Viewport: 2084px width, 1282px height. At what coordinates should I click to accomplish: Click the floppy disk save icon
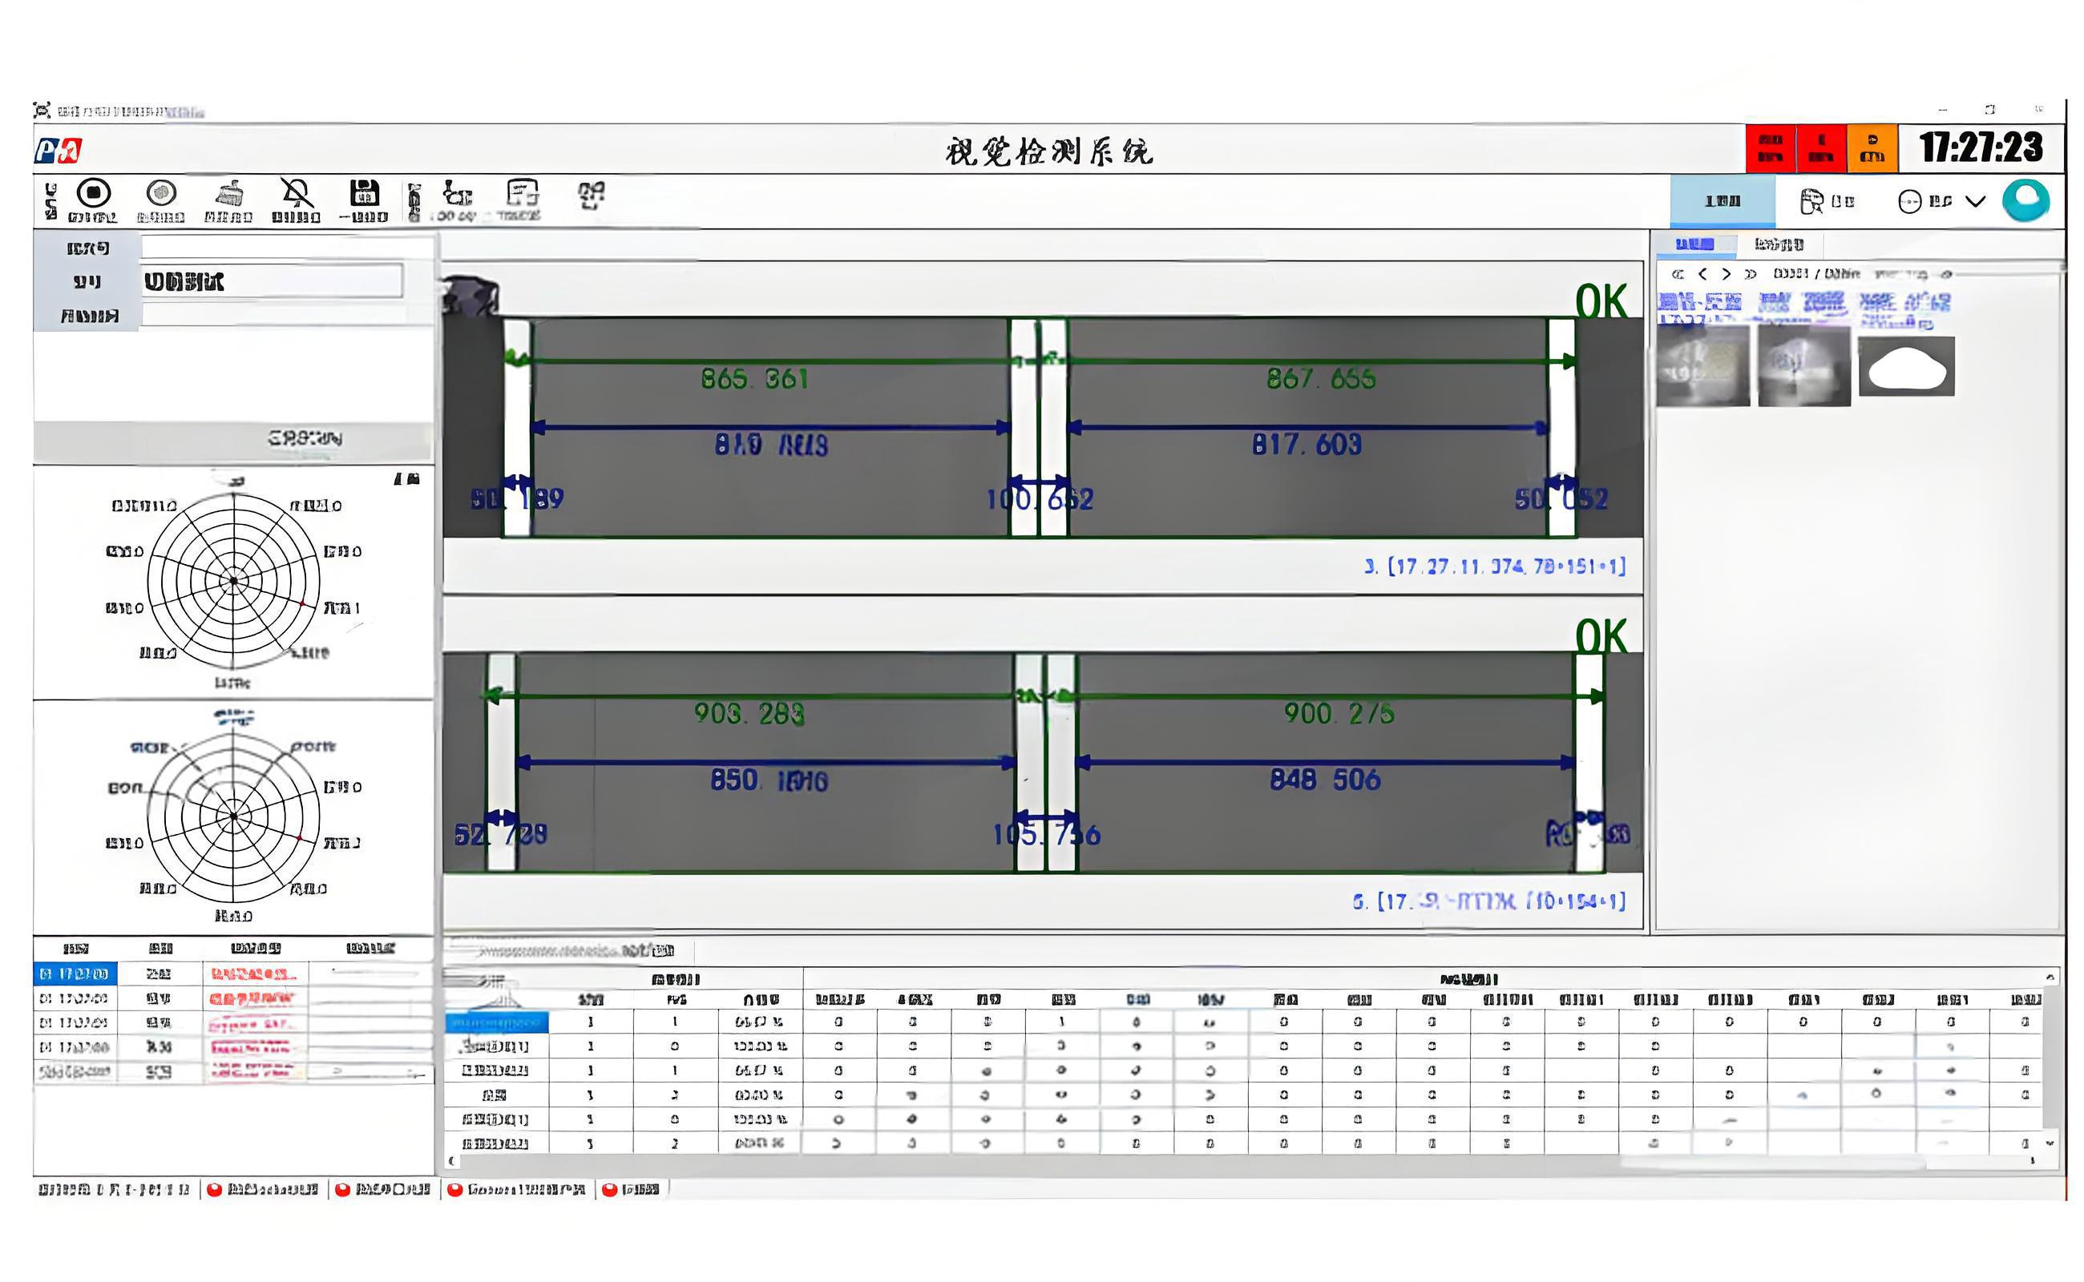click(364, 194)
